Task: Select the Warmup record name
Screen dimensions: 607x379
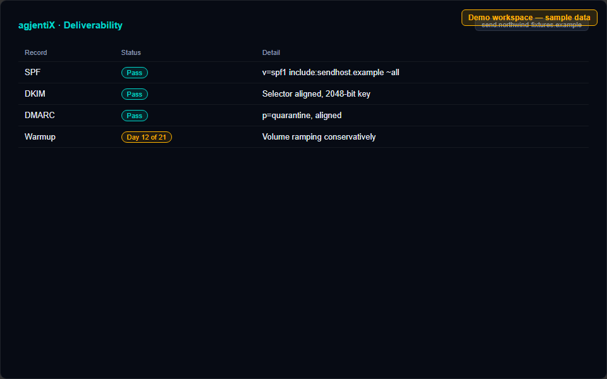Action: 40,137
